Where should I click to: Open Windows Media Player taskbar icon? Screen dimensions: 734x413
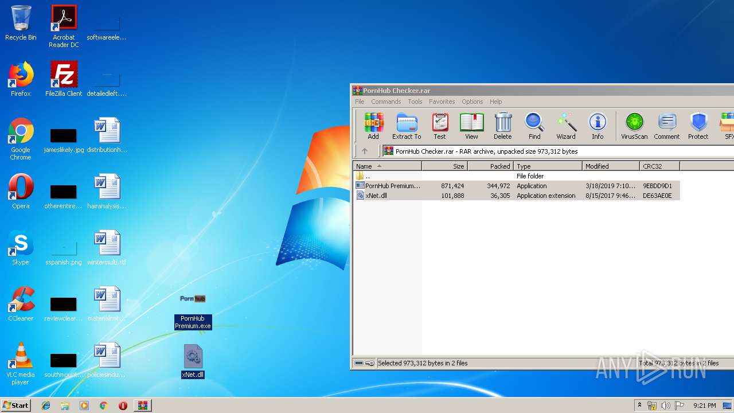pos(84,406)
